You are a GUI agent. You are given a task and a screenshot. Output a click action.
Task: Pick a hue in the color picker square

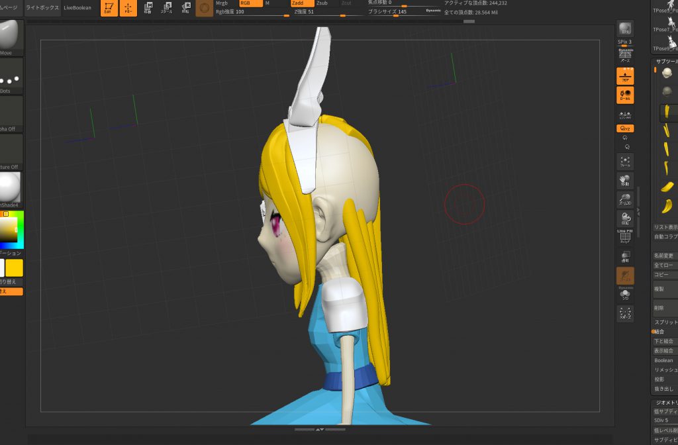tap(12, 230)
